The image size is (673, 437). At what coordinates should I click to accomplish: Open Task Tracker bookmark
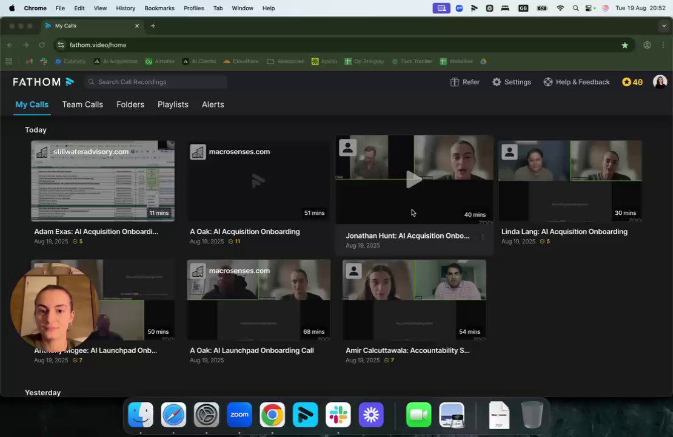[412, 61]
